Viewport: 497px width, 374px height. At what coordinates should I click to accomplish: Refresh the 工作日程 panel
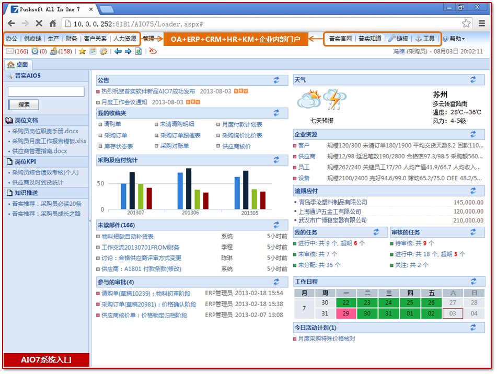click(x=473, y=282)
